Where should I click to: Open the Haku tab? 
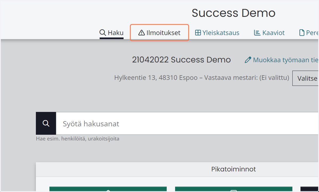pos(111,33)
